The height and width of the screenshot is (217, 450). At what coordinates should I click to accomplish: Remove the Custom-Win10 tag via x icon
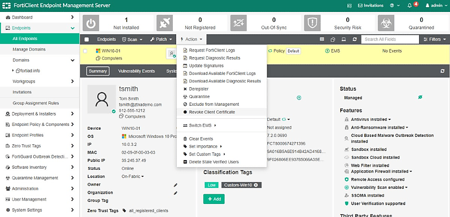pyautogui.click(x=256, y=185)
